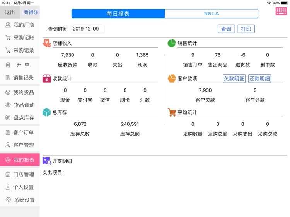Click the 查询 button
This screenshot has height=217, width=290.
[226, 29]
